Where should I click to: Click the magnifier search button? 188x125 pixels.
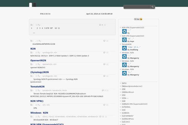pos(152,7)
